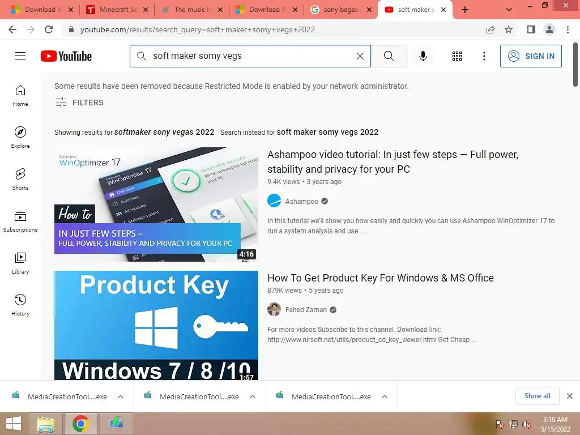Go to Home in the sidebar

click(x=20, y=96)
